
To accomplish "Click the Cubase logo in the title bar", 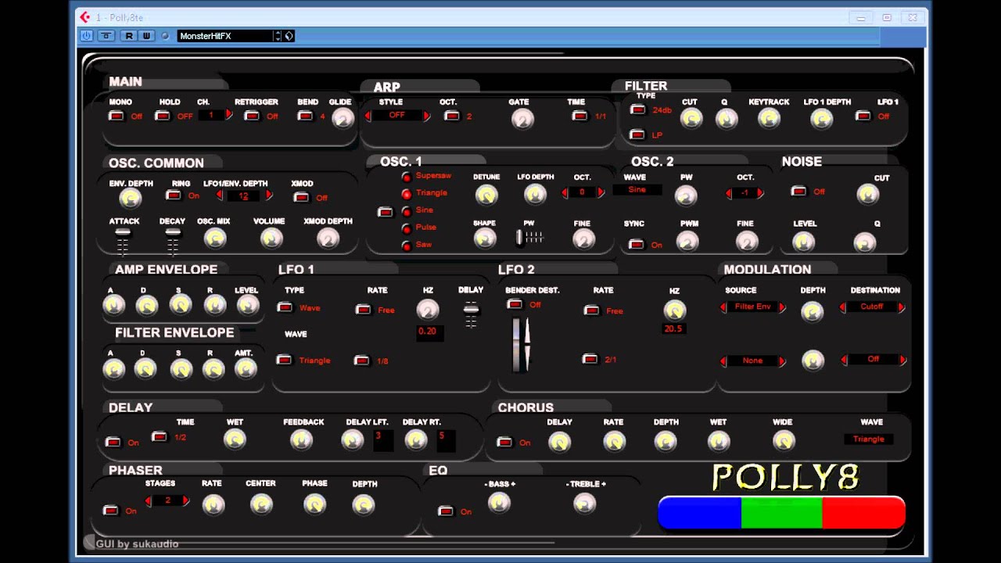I will tap(84, 16).
